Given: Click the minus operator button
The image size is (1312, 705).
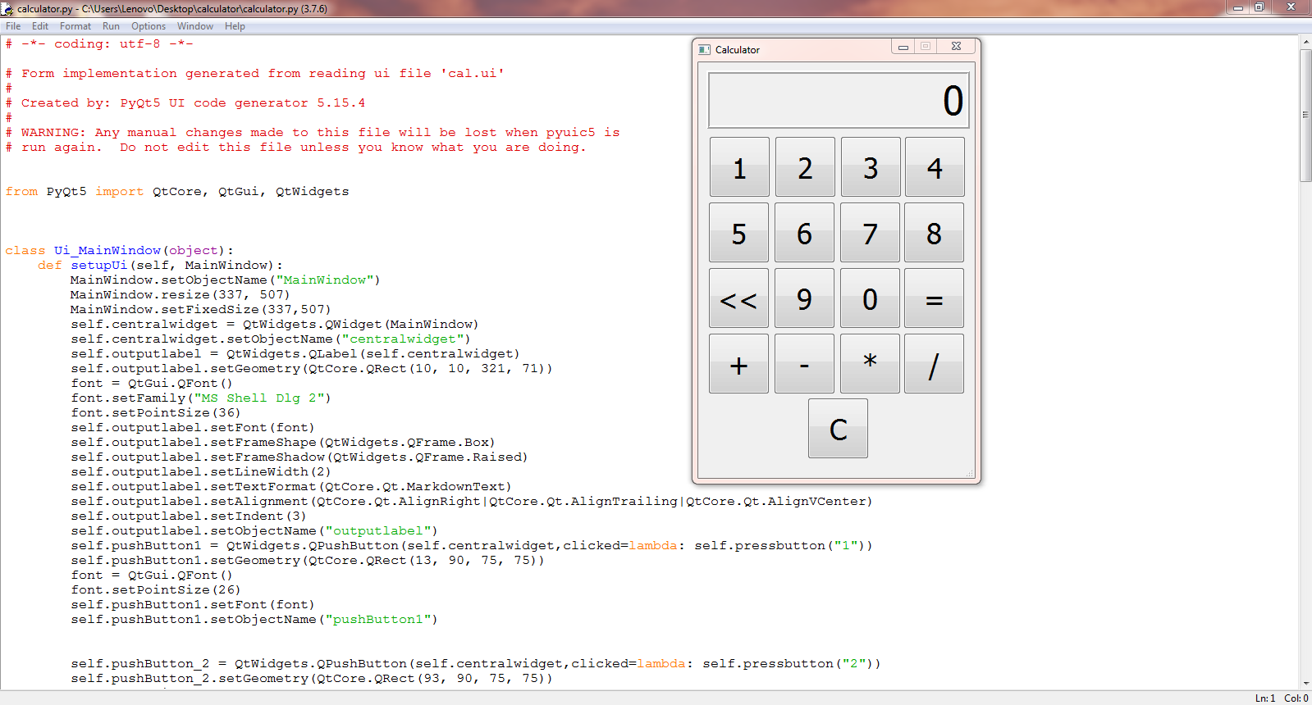Looking at the screenshot, I should pyautogui.click(x=805, y=364).
